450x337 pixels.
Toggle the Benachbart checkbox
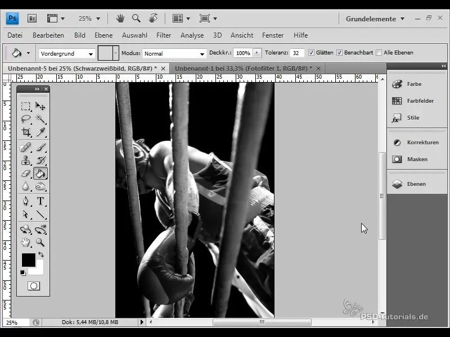[x=340, y=53]
